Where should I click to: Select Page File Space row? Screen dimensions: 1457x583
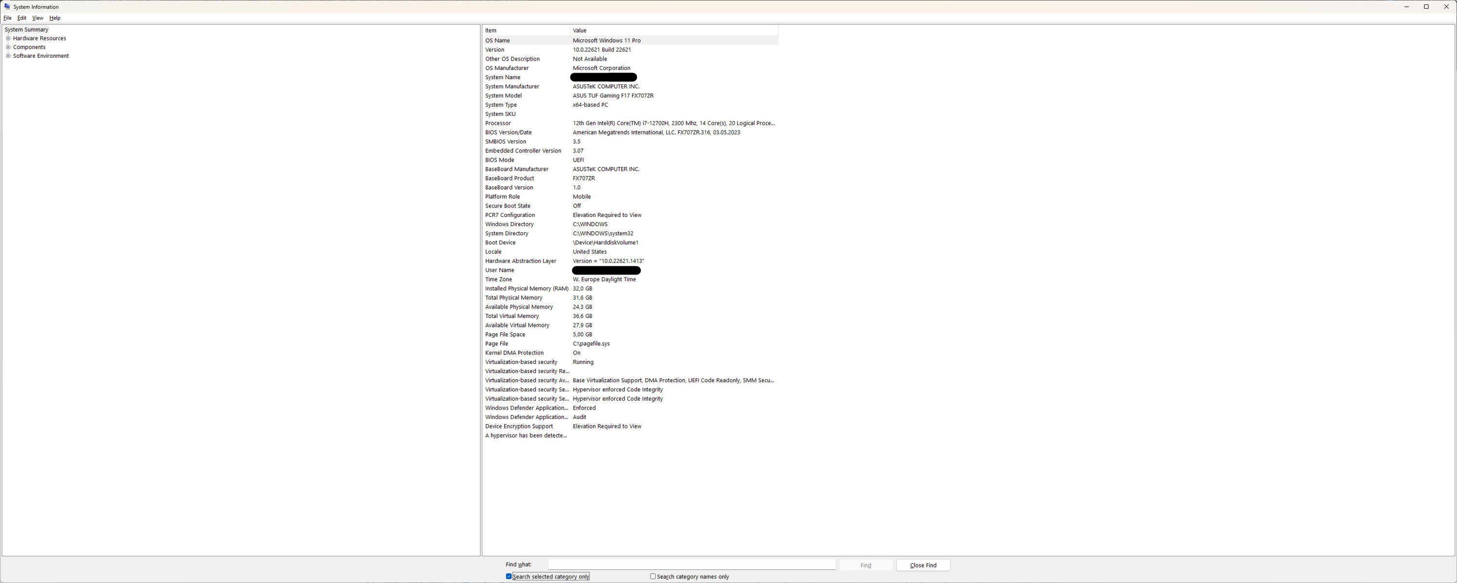point(631,335)
